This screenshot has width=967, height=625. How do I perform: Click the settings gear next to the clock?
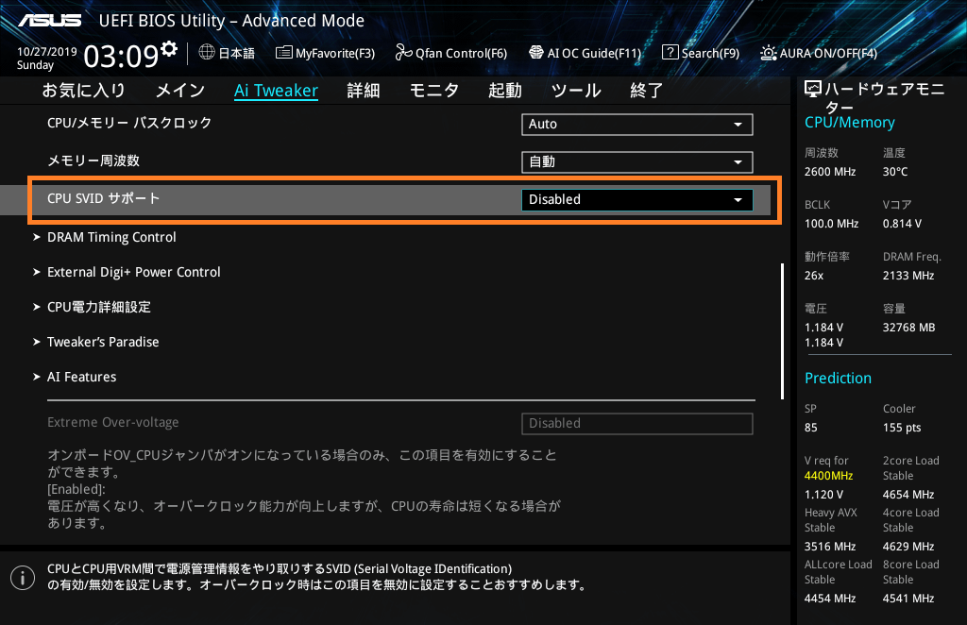pos(169,48)
